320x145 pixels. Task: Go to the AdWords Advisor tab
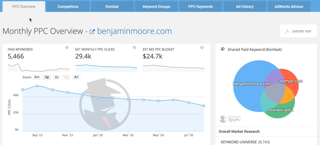click(289, 6)
